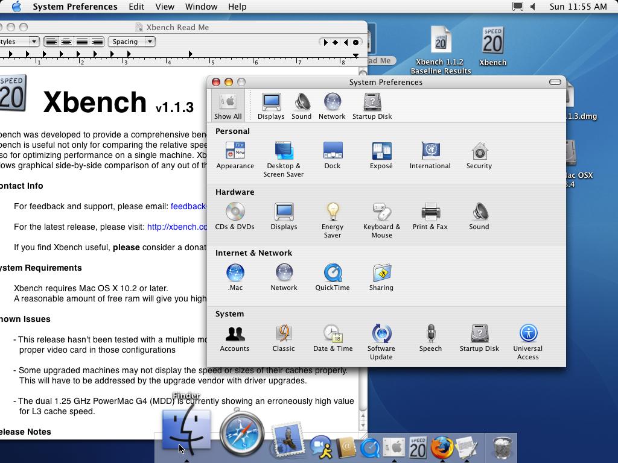
Task: Open the Trash in the Dock
Action: click(x=502, y=447)
